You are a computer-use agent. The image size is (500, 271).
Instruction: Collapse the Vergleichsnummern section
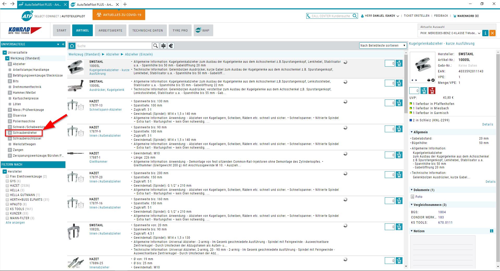point(412,205)
